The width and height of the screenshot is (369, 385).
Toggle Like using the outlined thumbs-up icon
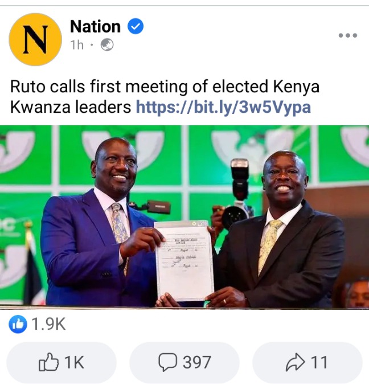click(x=48, y=362)
